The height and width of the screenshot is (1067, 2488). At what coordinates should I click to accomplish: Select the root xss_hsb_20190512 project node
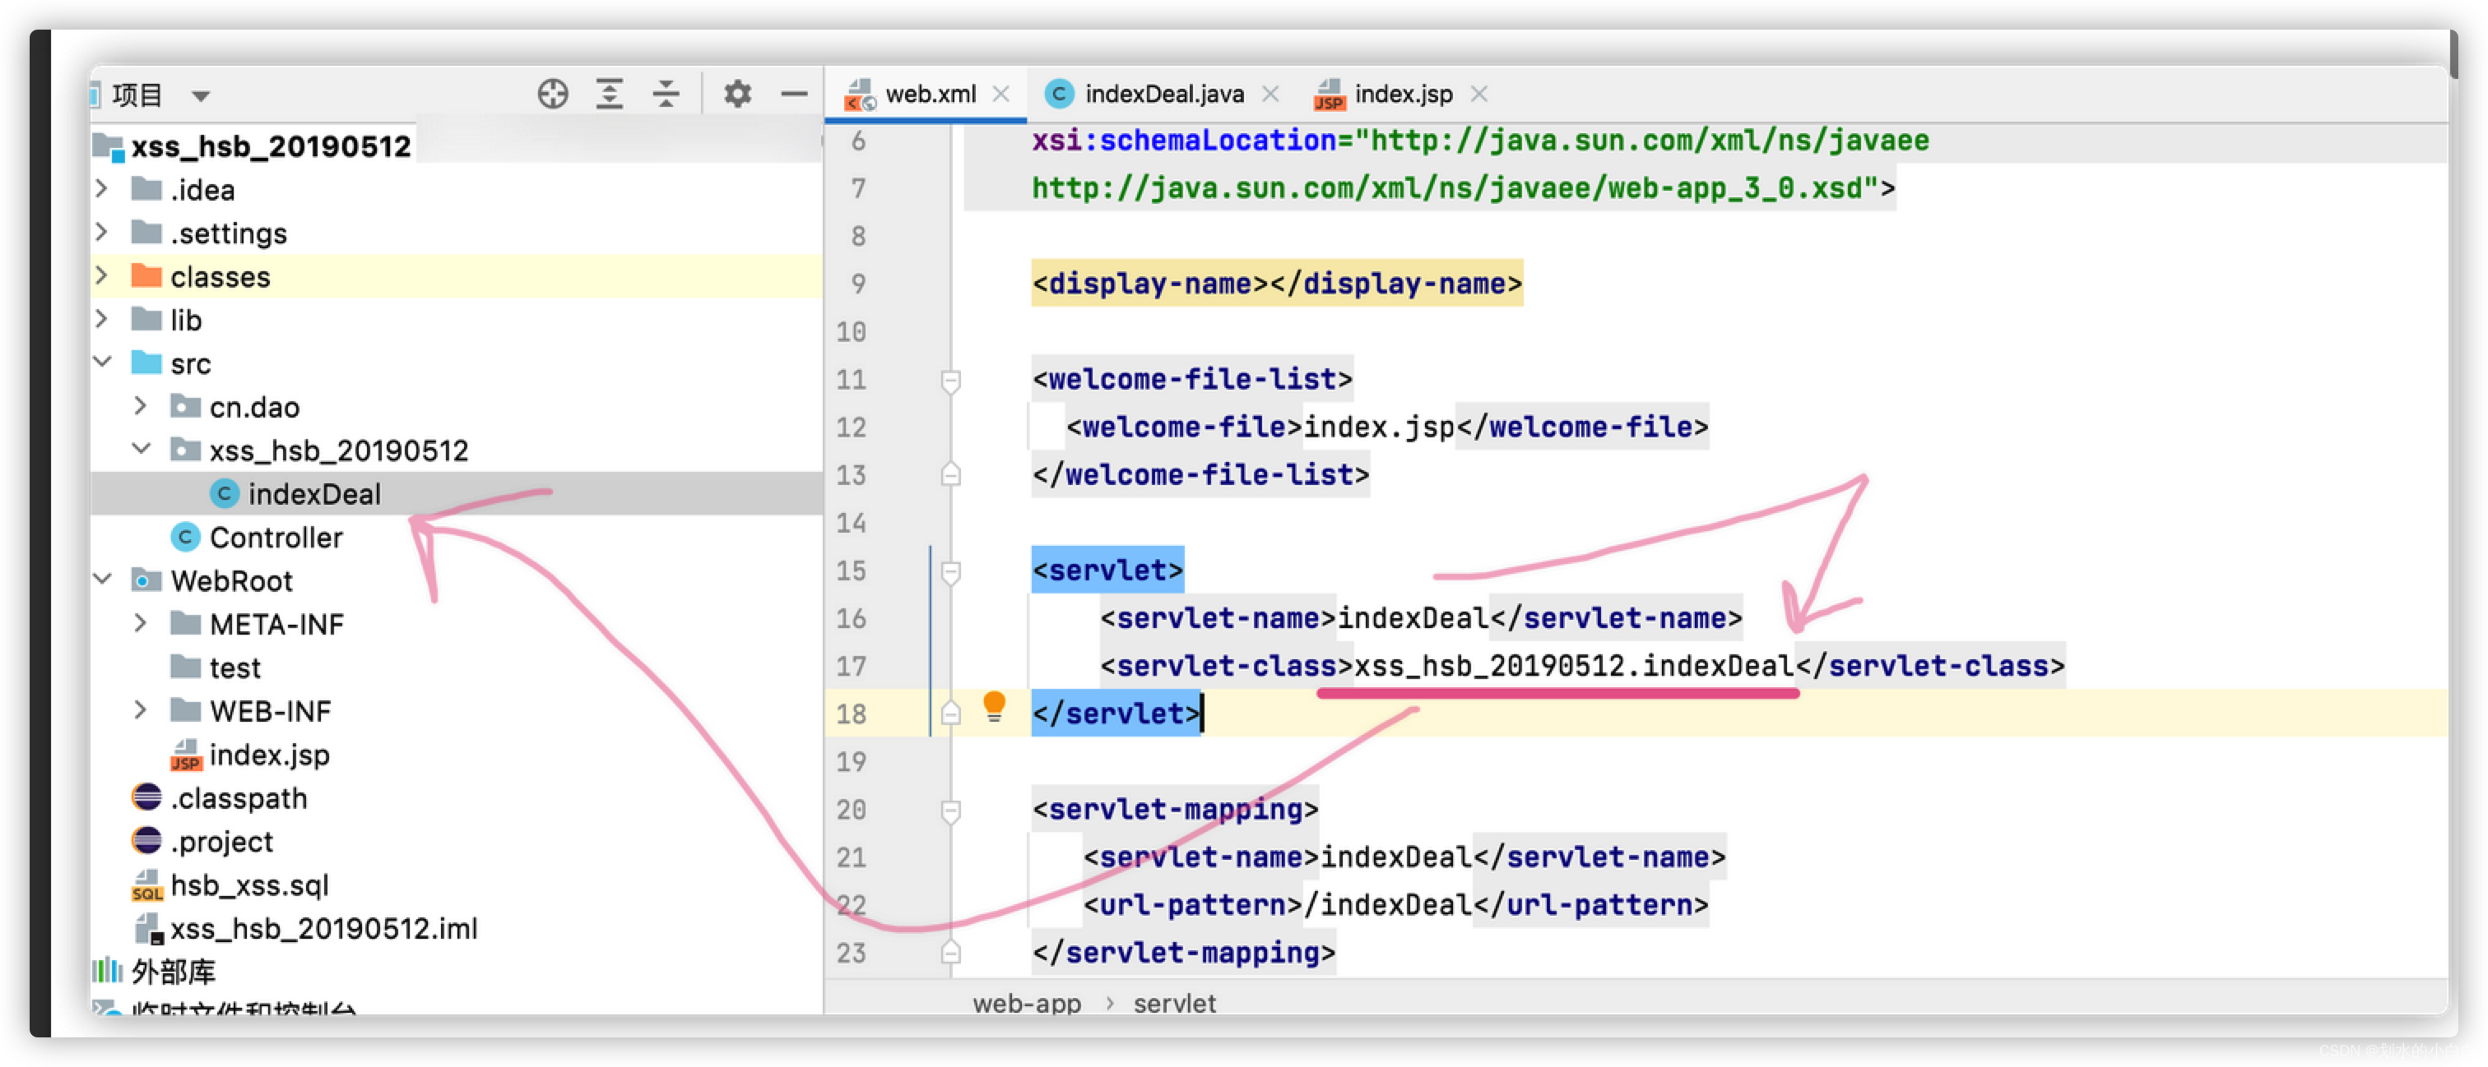[271, 146]
